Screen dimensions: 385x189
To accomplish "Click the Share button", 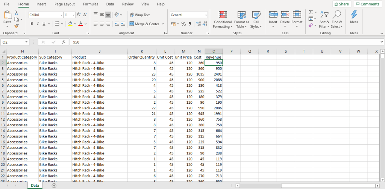I will (x=341, y=4).
